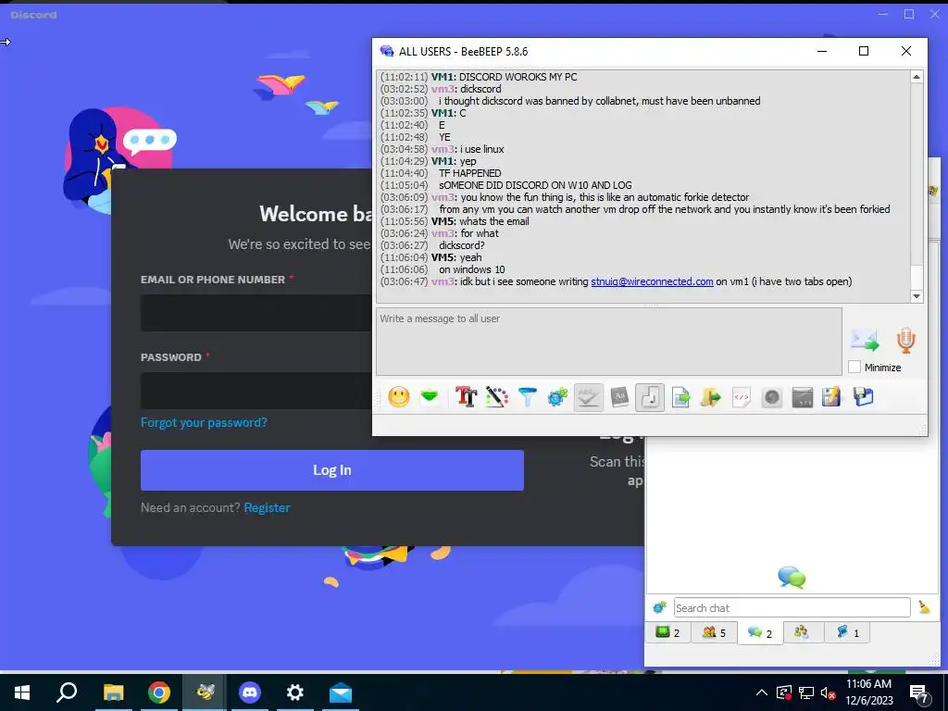
Task: Open chat settings gears in BeeBEEP toolbar
Action: point(557,397)
